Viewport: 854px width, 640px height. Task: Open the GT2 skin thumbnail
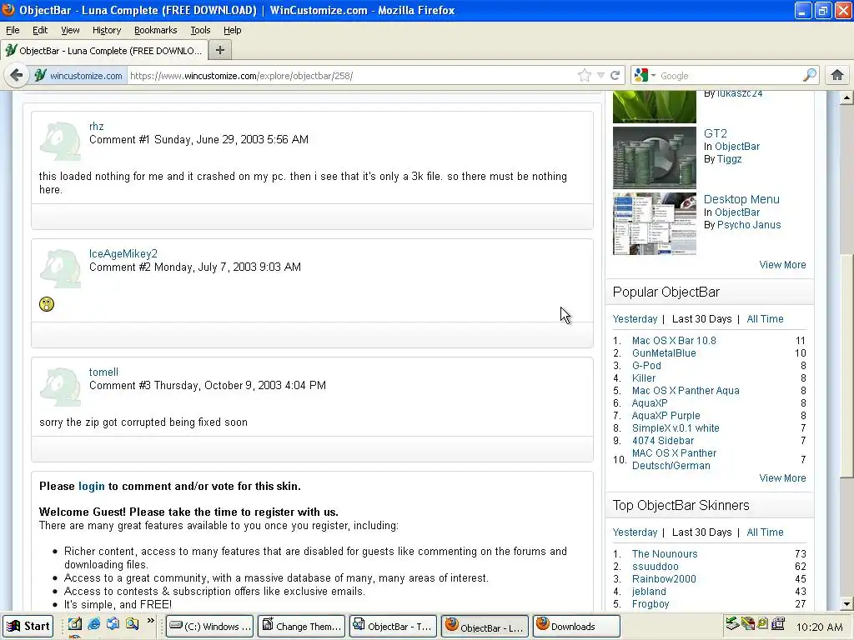tap(654, 157)
